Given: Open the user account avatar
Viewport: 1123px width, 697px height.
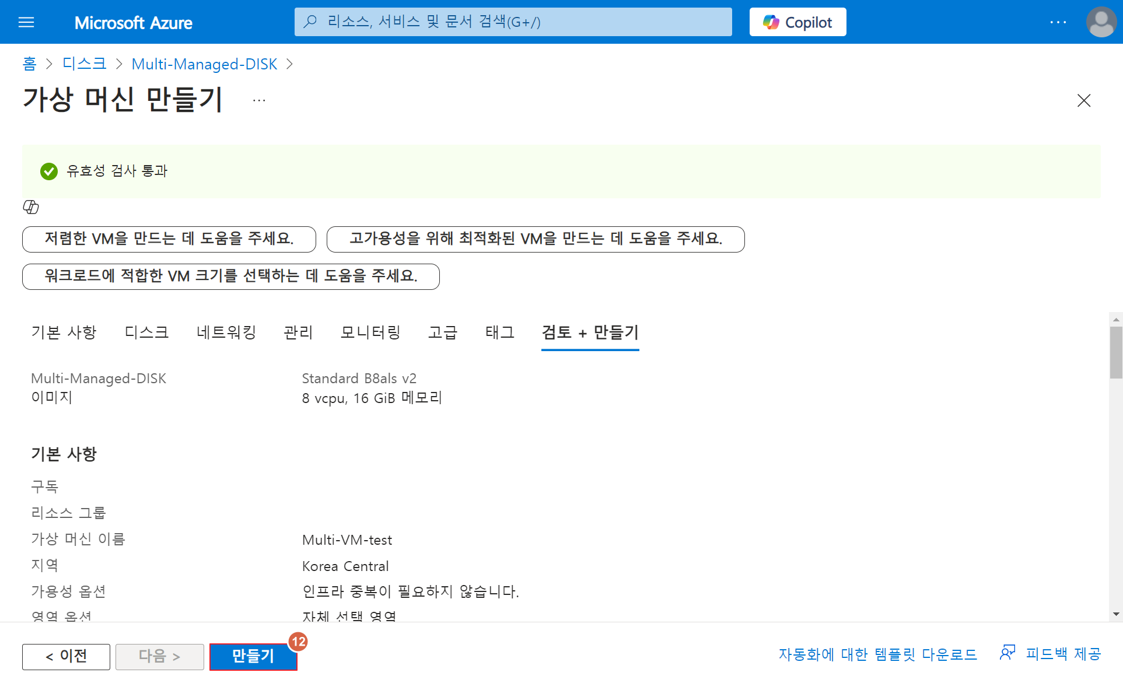Looking at the screenshot, I should [x=1101, y=22].
